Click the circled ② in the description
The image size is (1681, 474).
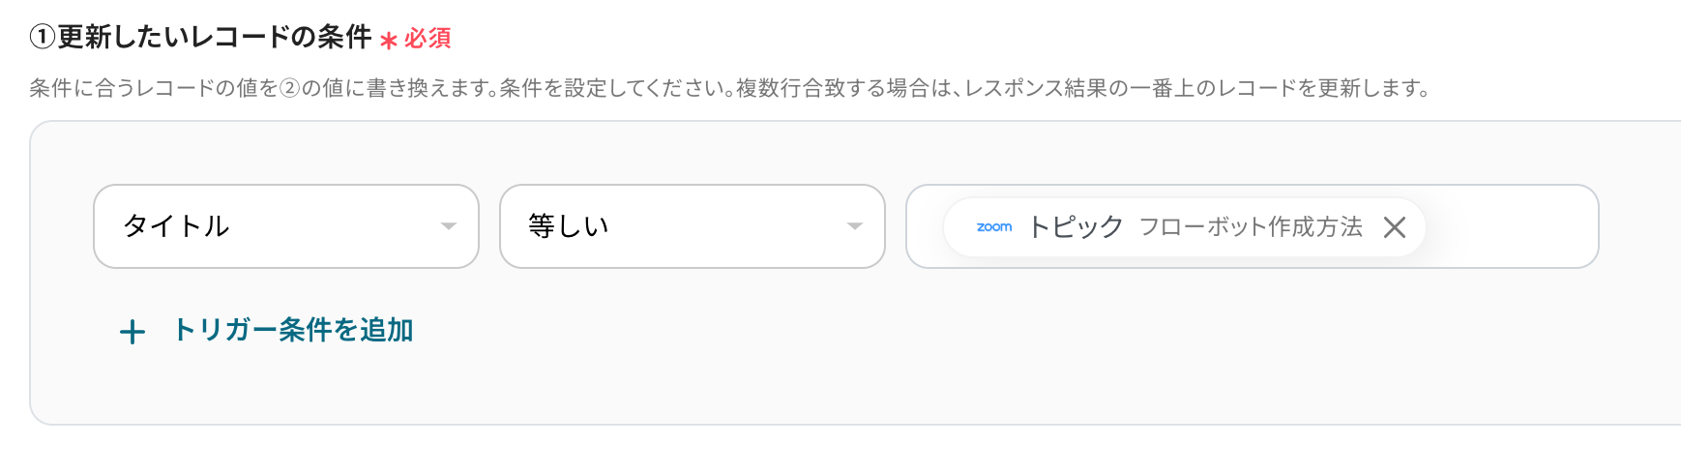[289, 89]
